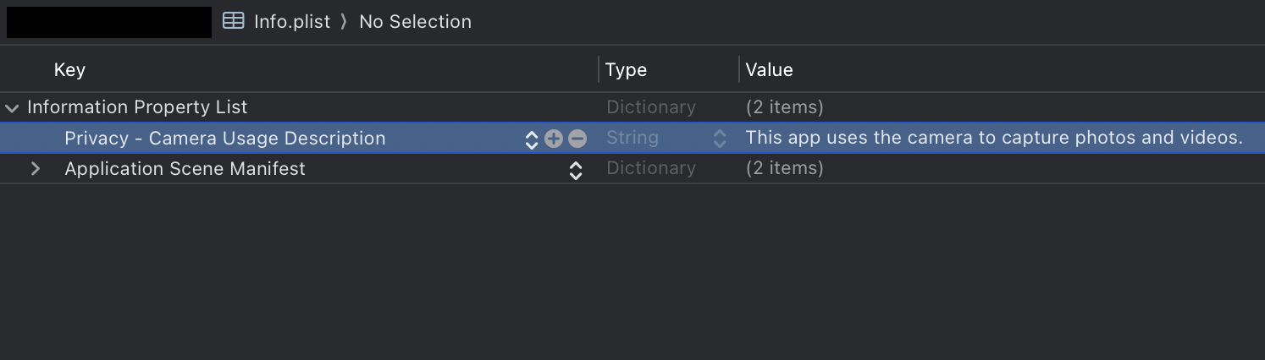Click Info.plist in the jump bar
The image size is (1265, 360).
coord(292,21)
